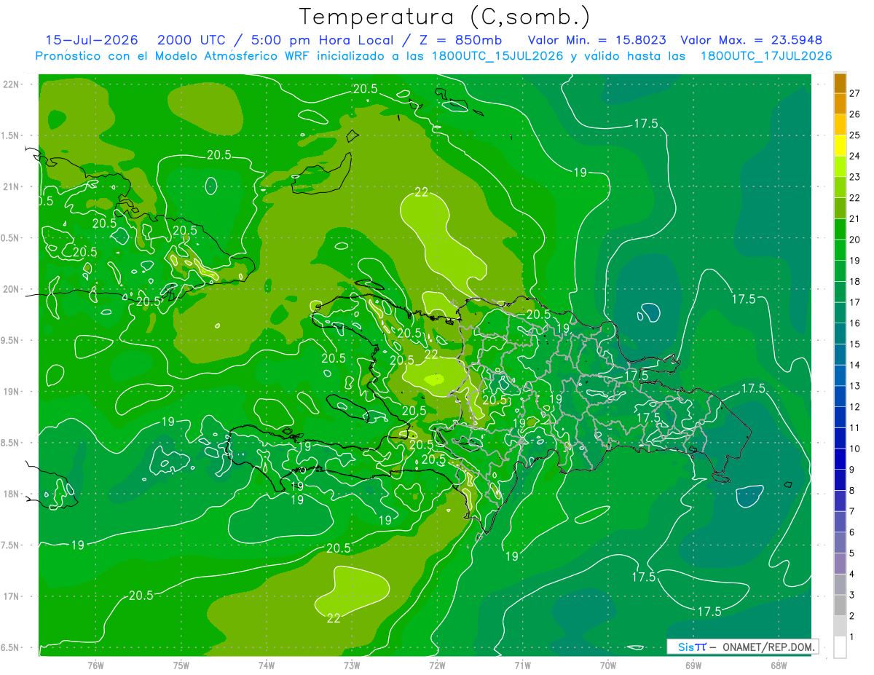Click the '72W' longitude axis label
Viewport: 874px width, 675px height.
(x=437, y=666)
